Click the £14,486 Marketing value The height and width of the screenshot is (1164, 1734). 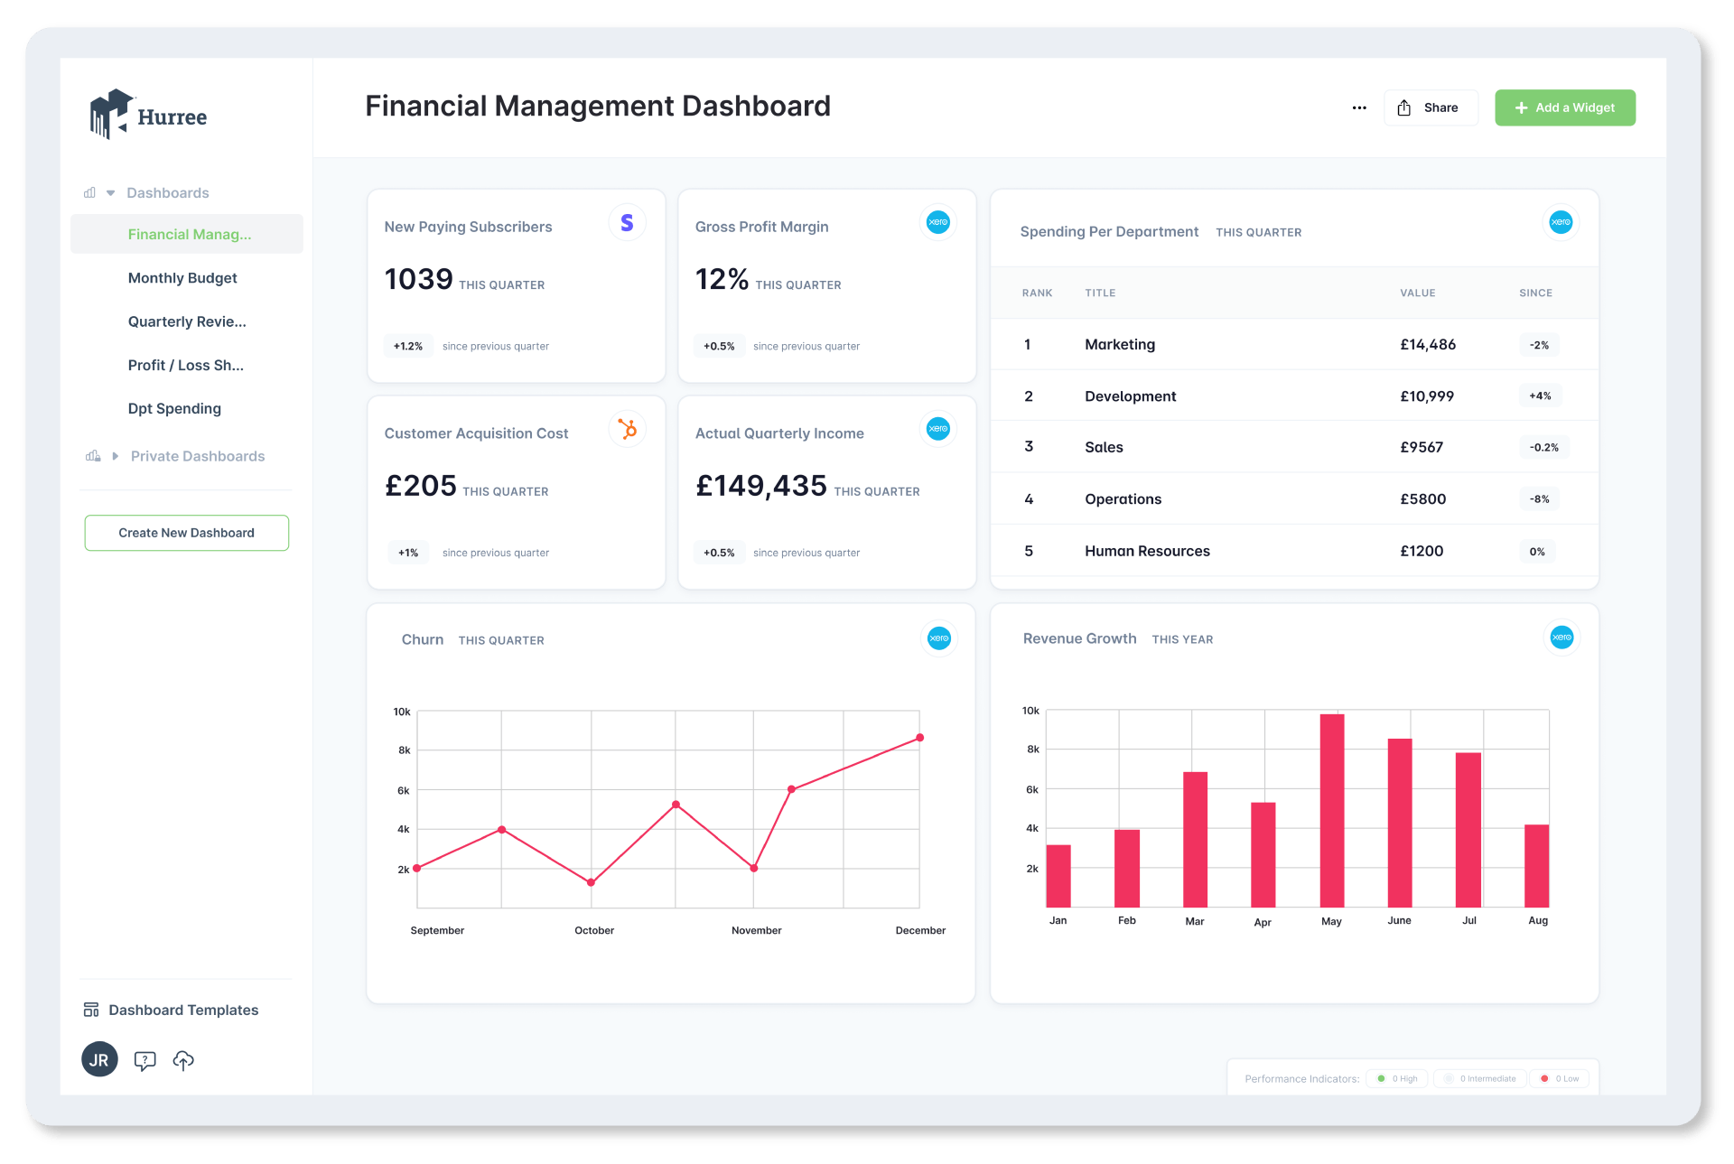pos(1428,344)
